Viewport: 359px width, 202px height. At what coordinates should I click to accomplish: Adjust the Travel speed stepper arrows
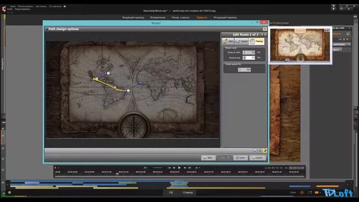(x=240, y=70)
